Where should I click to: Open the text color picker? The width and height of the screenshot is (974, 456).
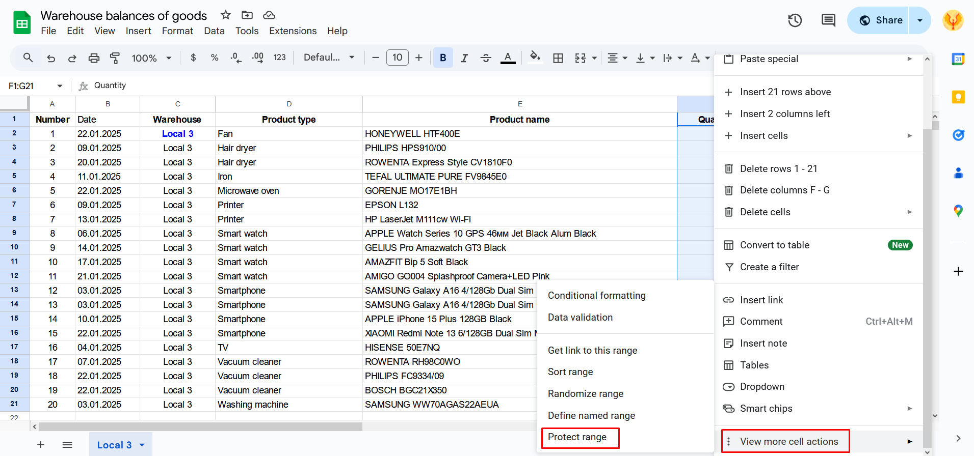click(508, 58)
